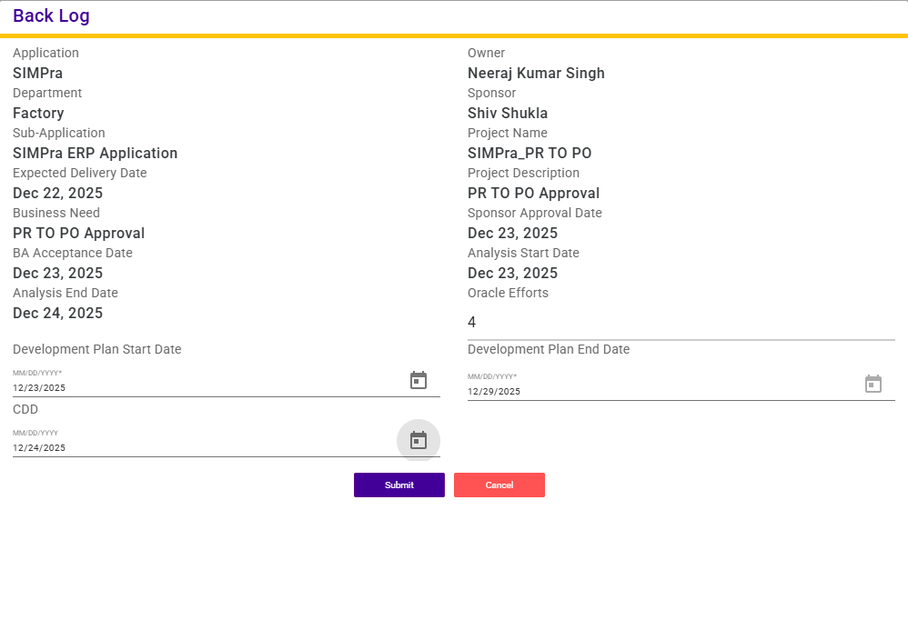Click the Back Log heading
This screenshot has width=908, height=640.
click(x=51, y=16)
